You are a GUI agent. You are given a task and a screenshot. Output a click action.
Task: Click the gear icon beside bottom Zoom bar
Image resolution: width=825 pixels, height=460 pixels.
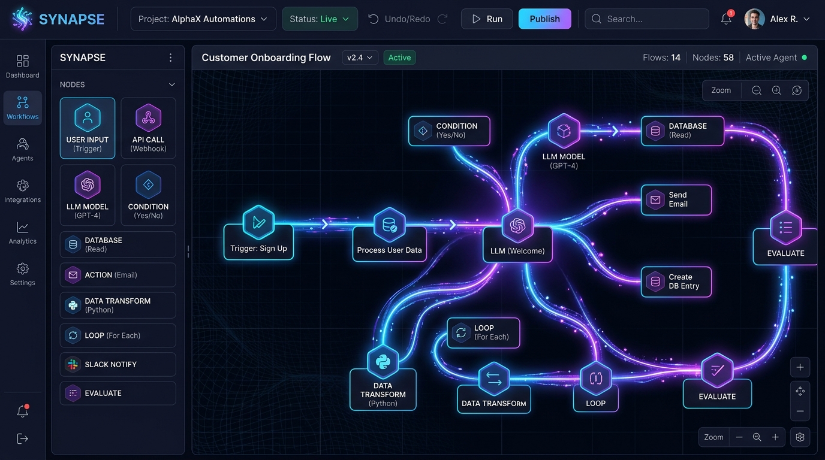(800, 437)
